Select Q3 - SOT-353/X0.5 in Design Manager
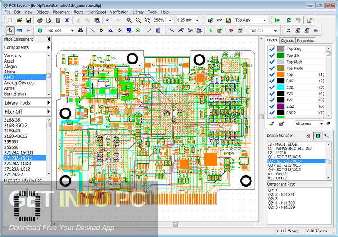Viewport: 338px width, 237px height. [296, 165]
